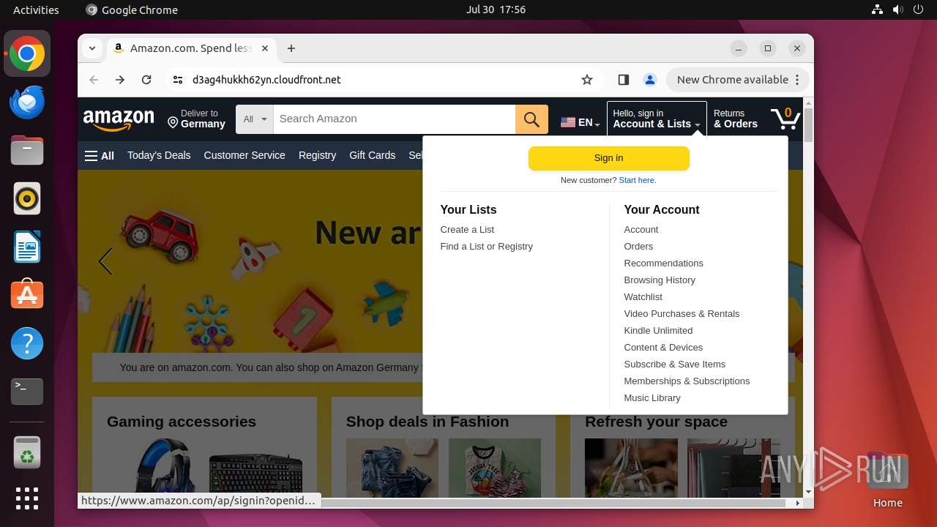The width and height of the screenshot is (937, 527).
Task: Open the Trash in the dock
Action: pyautogui.click(x=27, y=452)
